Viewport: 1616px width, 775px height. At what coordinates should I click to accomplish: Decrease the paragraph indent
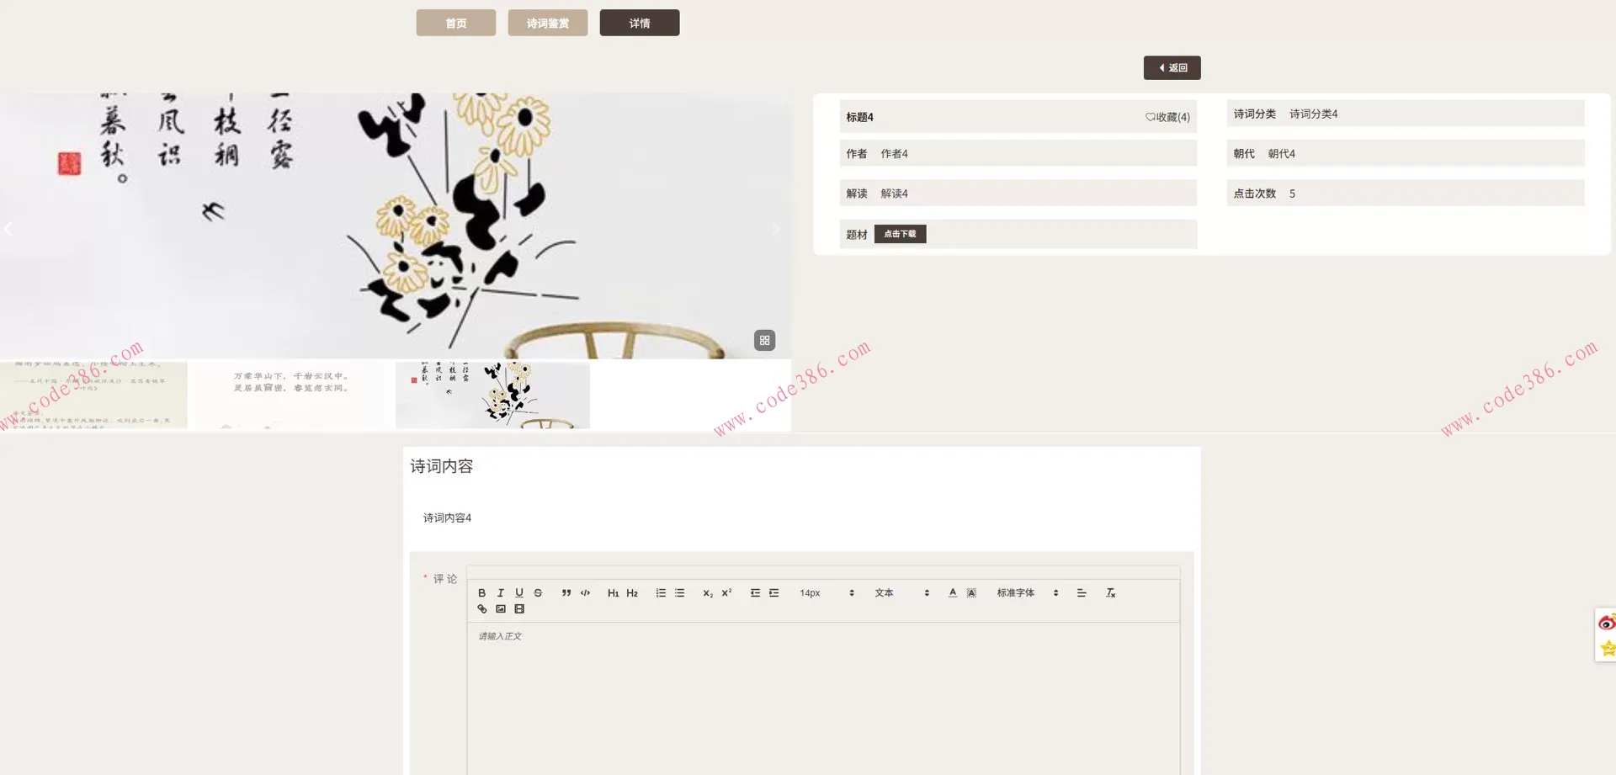pyautogui.click(x=755, y=593)
